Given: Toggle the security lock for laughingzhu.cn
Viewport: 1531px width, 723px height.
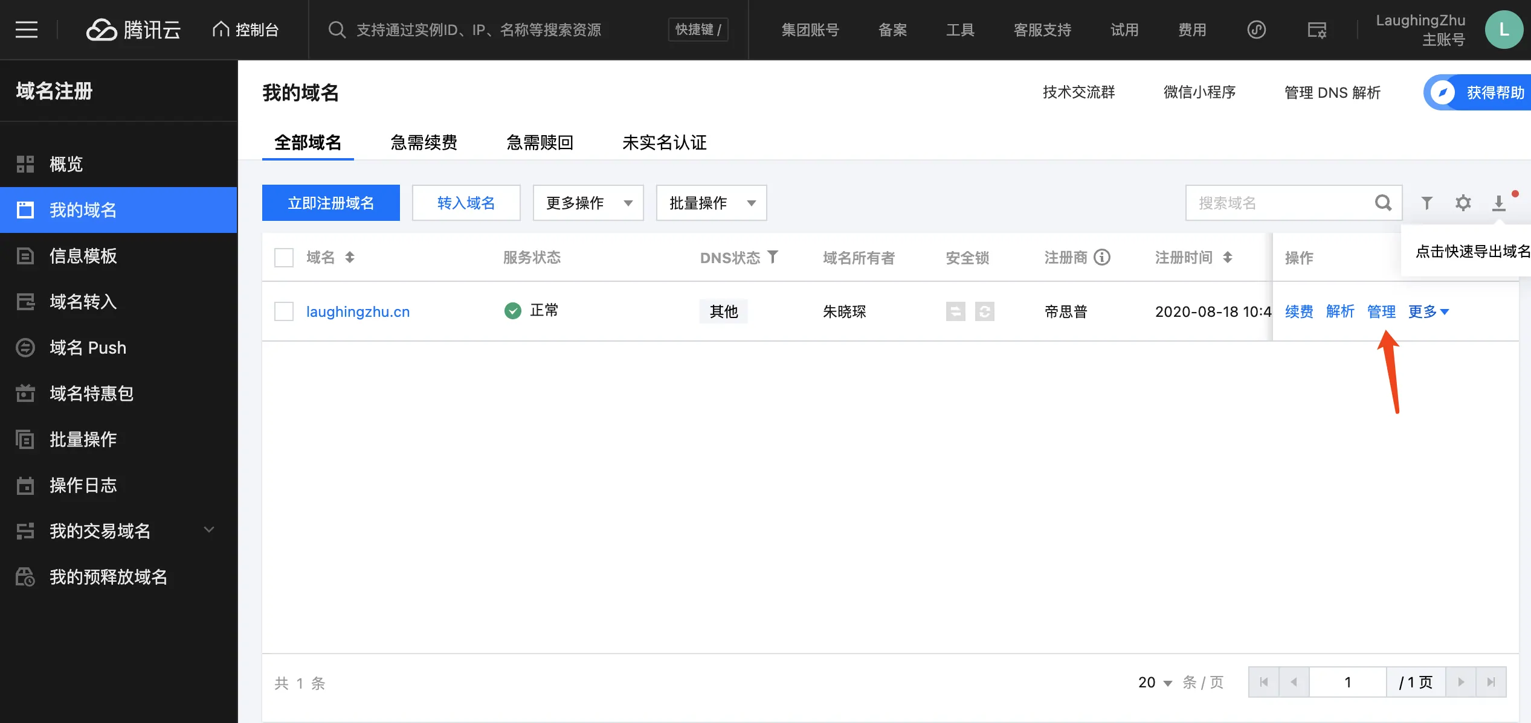Looking at the screenshot, I should (955, 311).
